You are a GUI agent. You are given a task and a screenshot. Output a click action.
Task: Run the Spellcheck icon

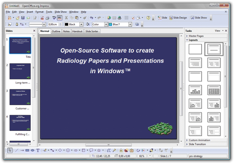[x=54, y=18]
